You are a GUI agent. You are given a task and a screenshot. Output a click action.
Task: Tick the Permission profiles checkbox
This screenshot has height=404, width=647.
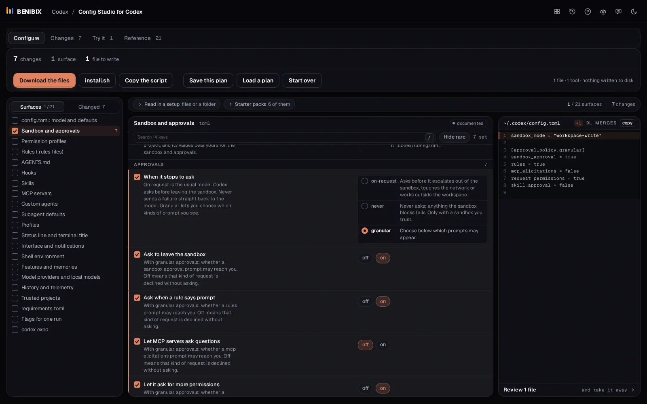tap(15, 141)
